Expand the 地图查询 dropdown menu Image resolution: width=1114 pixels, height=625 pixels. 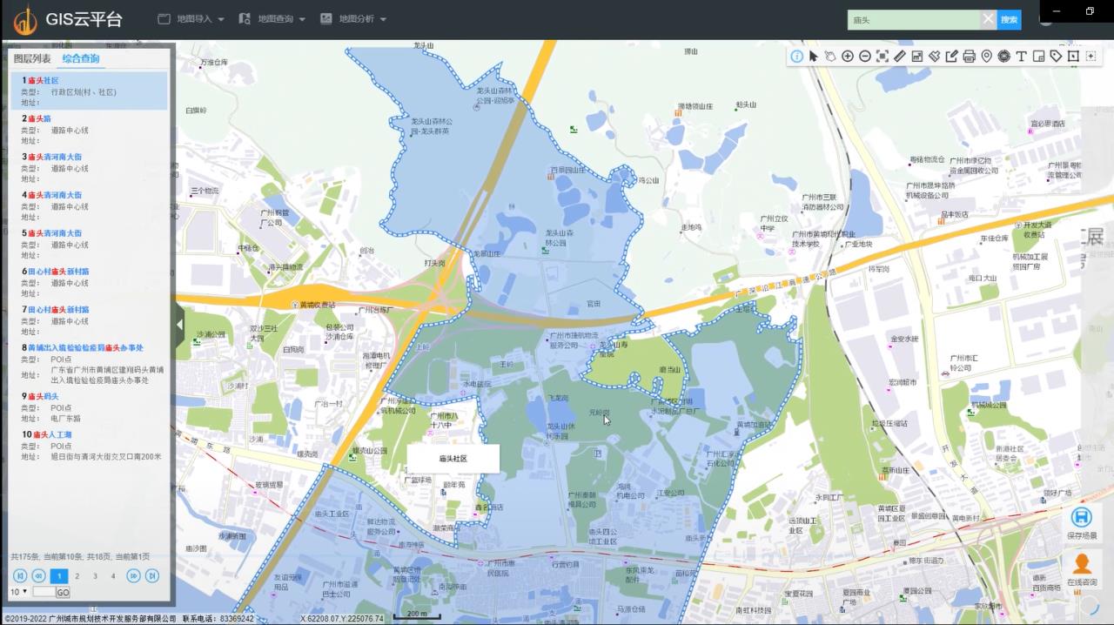272,18
